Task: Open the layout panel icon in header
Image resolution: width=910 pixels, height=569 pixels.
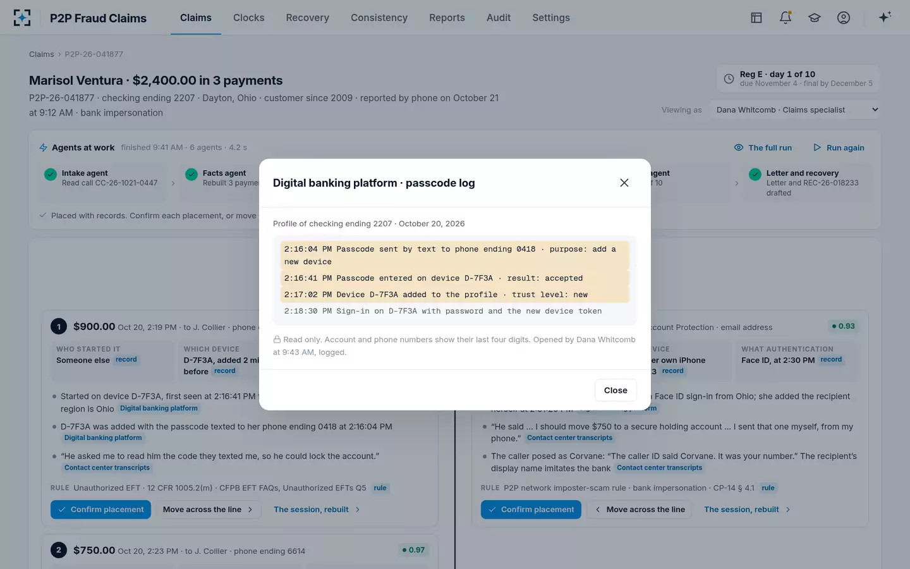Action: [756, 18]
